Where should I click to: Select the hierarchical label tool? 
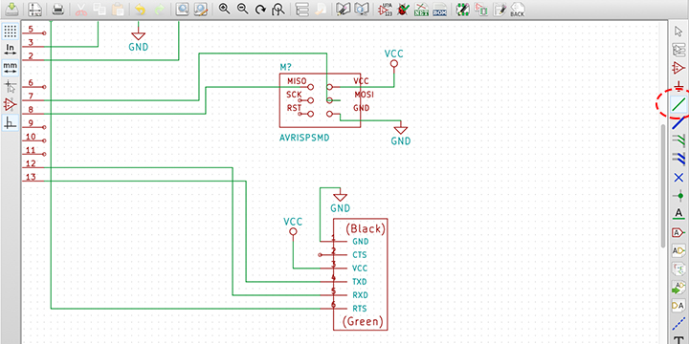click(678, 251)
